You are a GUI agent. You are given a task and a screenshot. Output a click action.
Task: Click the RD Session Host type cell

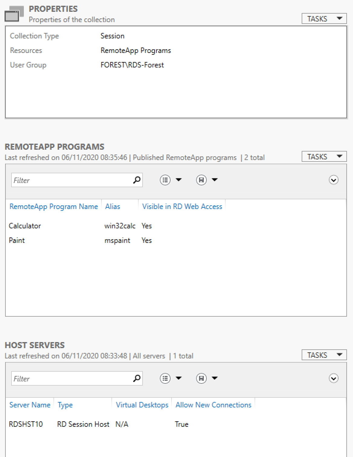83,424
